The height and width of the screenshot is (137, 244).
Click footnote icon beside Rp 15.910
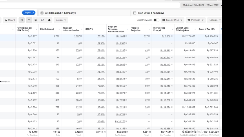click(172, 86)
